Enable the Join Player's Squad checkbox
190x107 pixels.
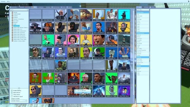click(x=12, y=96)
